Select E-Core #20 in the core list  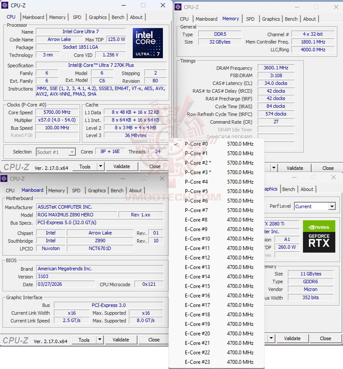[x=216, y=334]
